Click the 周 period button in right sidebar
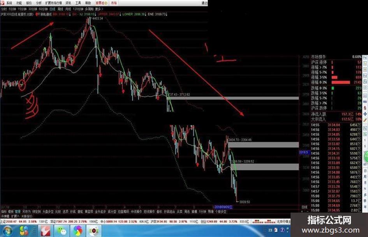This screenshot has height=237, width=368. click(365, 177)
